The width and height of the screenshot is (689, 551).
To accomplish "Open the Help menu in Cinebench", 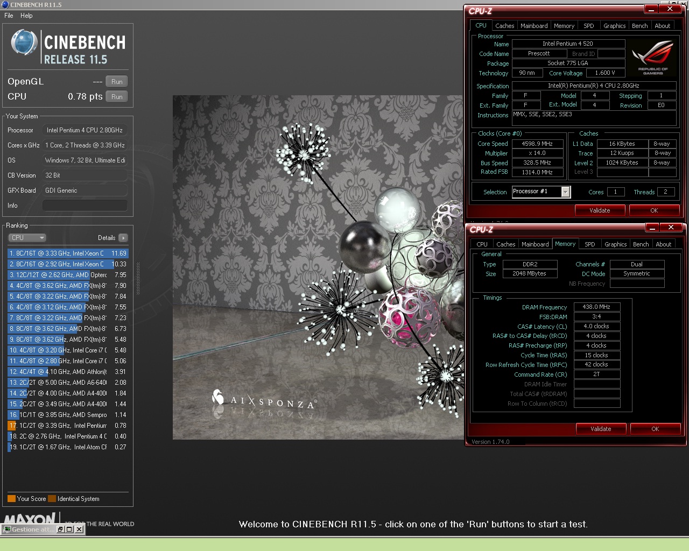I will [26, 16].
